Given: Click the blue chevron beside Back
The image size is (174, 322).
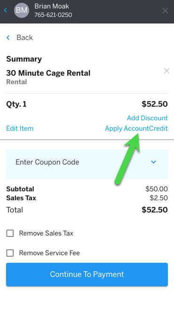Looking at the screenshot, I should pyautogui.click(x=8, y=38).
